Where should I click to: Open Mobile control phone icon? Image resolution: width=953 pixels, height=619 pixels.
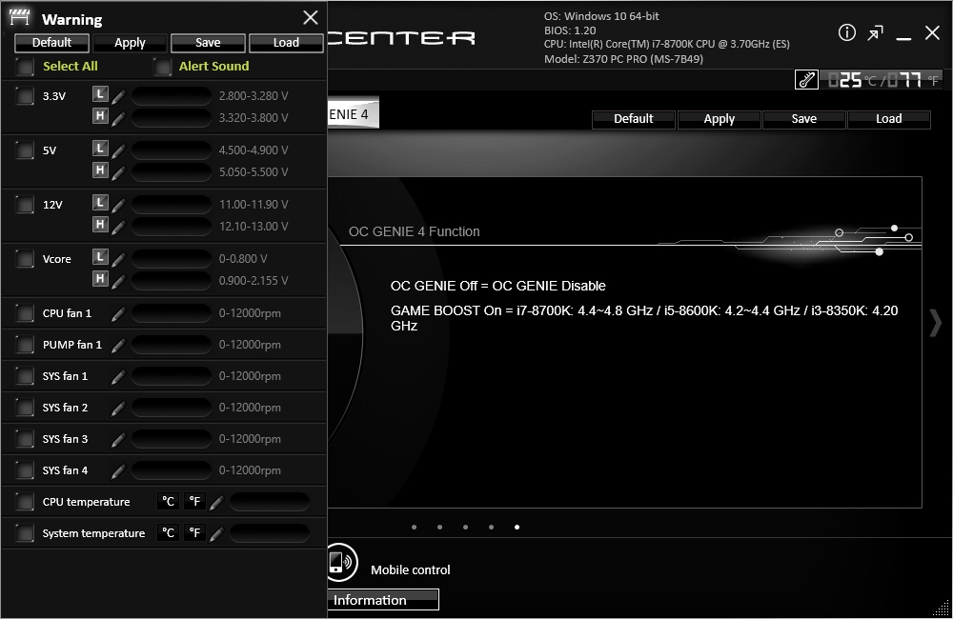[x=340, y=562]
